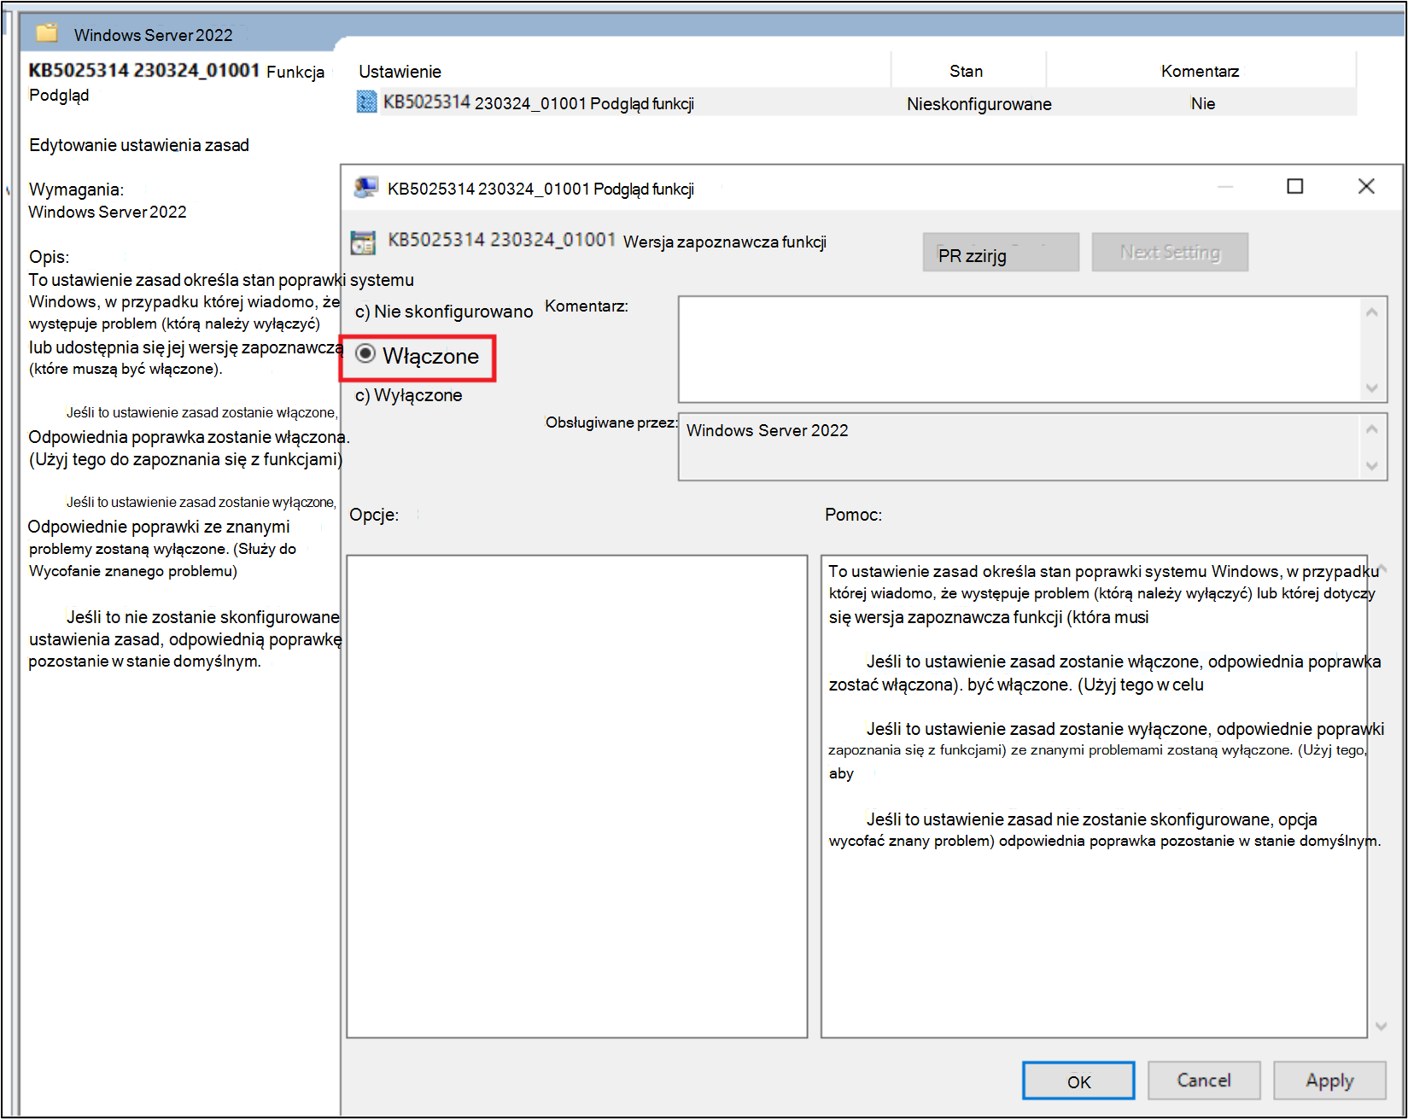Click the policy icon in the KB5025314 list row

tap(366, 102)
